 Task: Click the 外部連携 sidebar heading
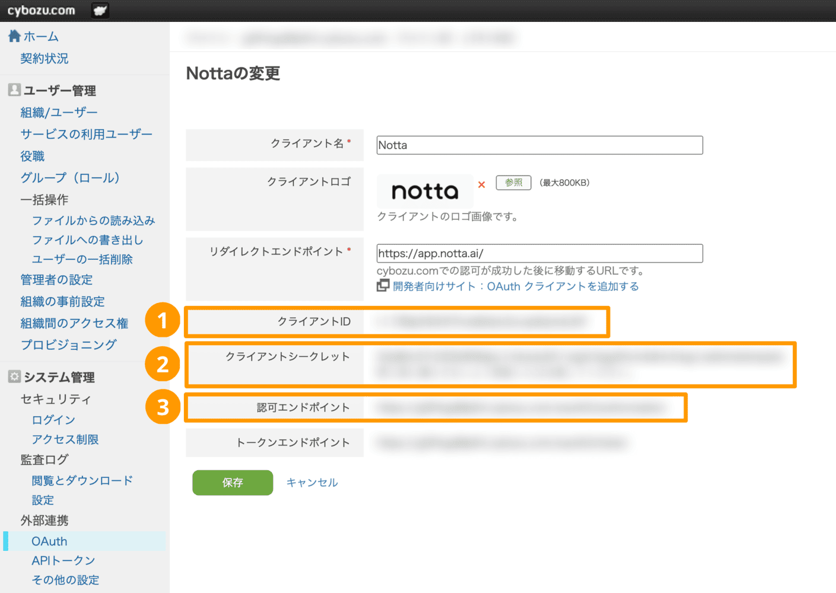point(44,521)
